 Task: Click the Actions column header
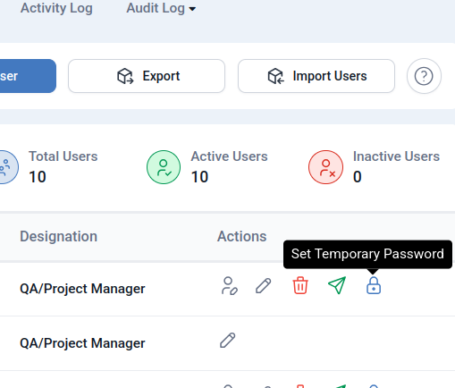point(242,236)
